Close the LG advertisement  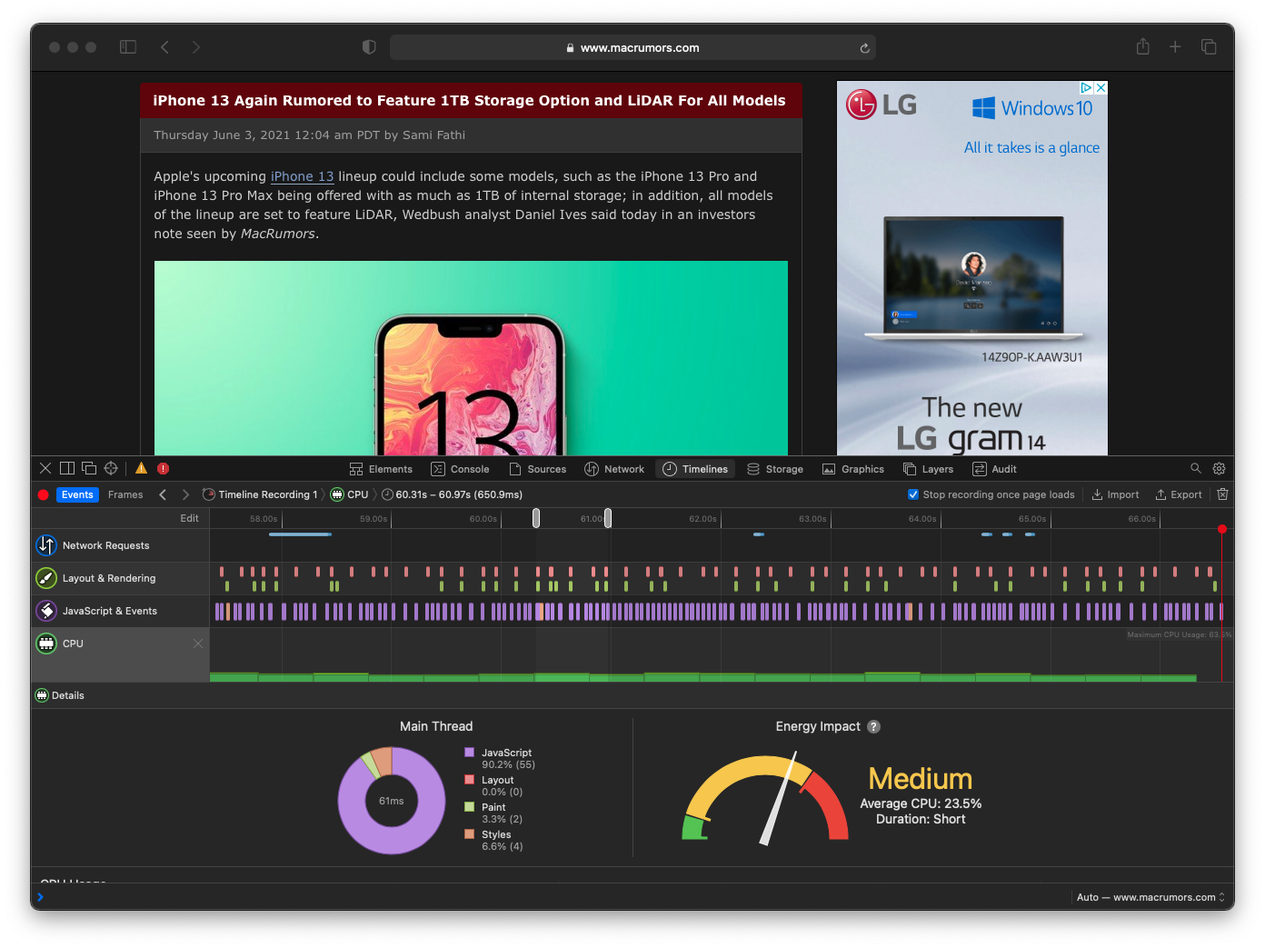1101,88
